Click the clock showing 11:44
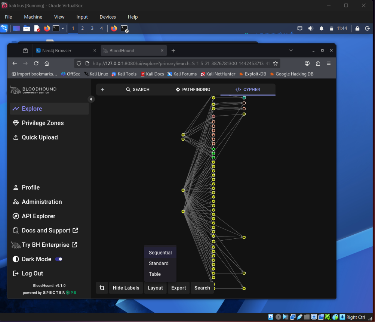The image size is (375, 322). pos(342,28)
